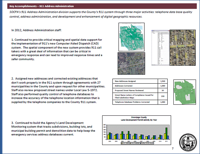
Task: Click the value 1,500 in the table
Action: click(163, 81)
